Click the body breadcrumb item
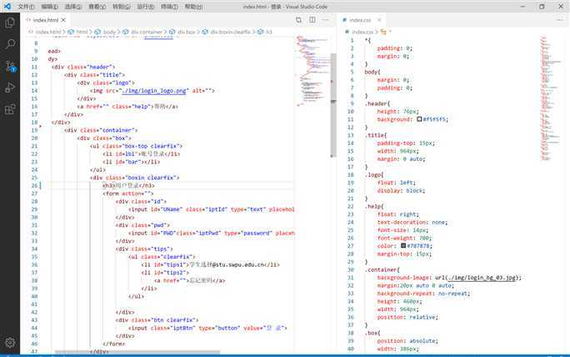This screenshot has width=570, height=357. pyautogui.click(x=109, y=32)
